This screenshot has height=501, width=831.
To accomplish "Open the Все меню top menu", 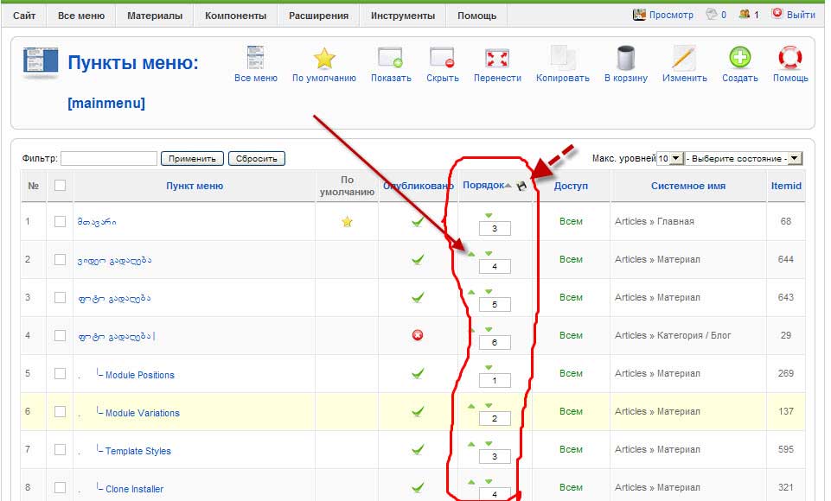I will (x=81, y=16).
